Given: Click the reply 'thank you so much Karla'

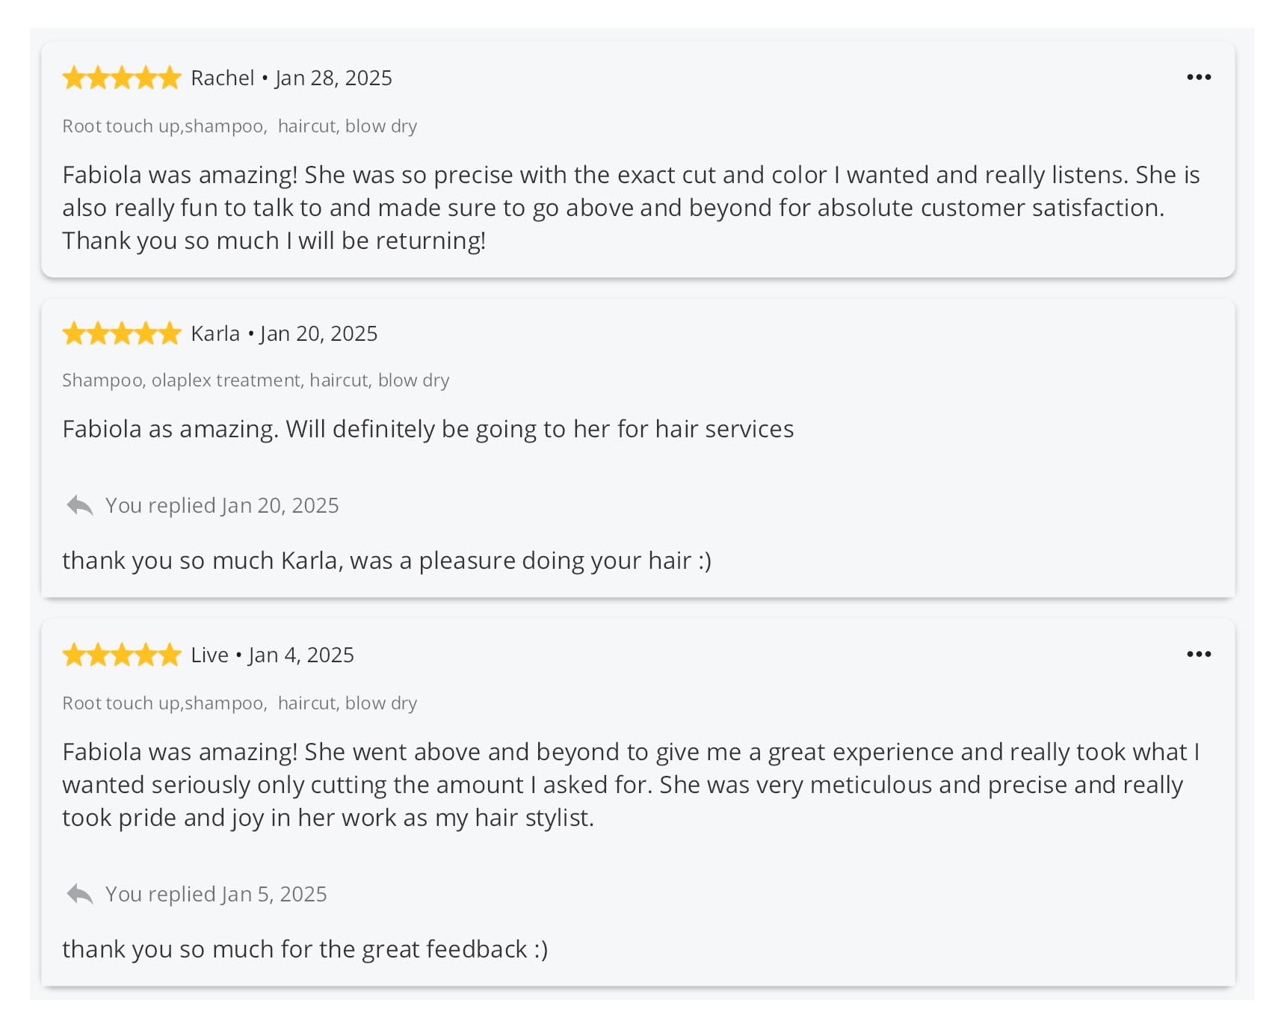Looking at the screenshot, I should click(x=386, y=561).
